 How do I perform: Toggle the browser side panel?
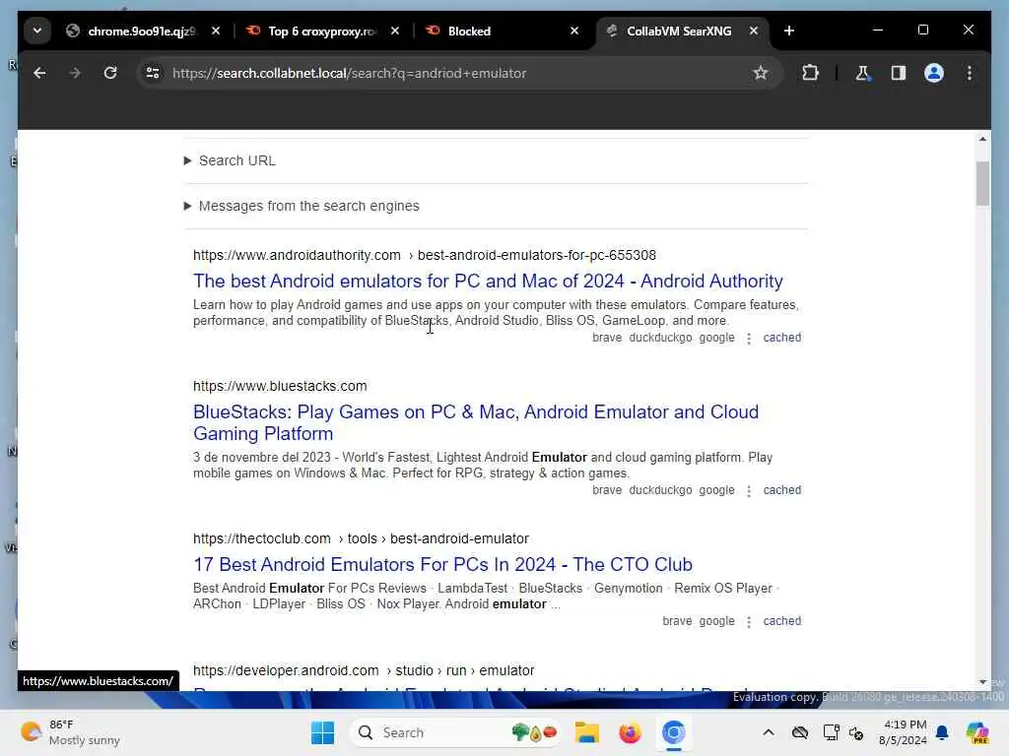(x=899, y=73)
